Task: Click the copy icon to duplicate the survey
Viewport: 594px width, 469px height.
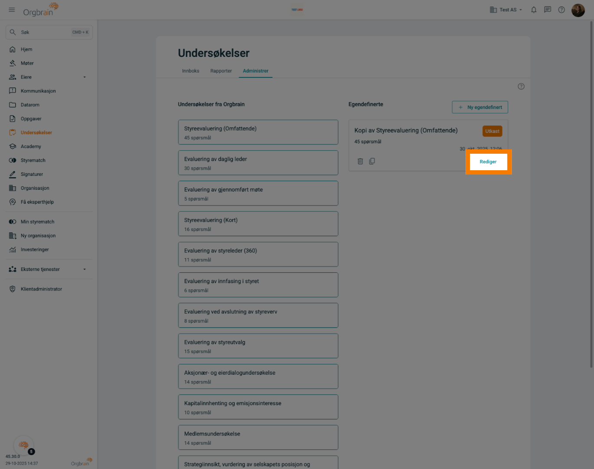Action: pos(372,161)
